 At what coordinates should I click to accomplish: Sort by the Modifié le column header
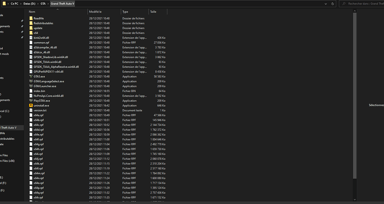coord(95,12)
